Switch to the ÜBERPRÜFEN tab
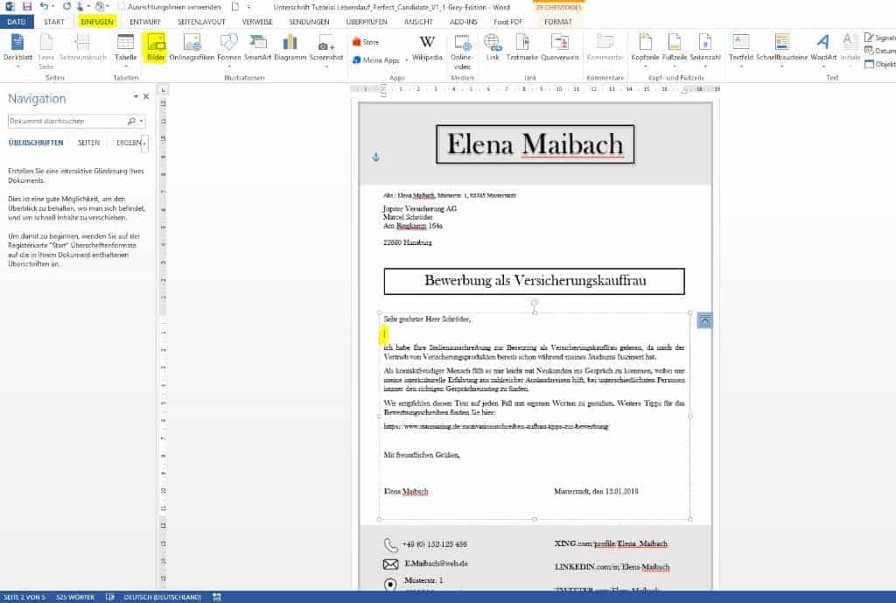This screenshot has width=896, height=603. tap(367, 22)
